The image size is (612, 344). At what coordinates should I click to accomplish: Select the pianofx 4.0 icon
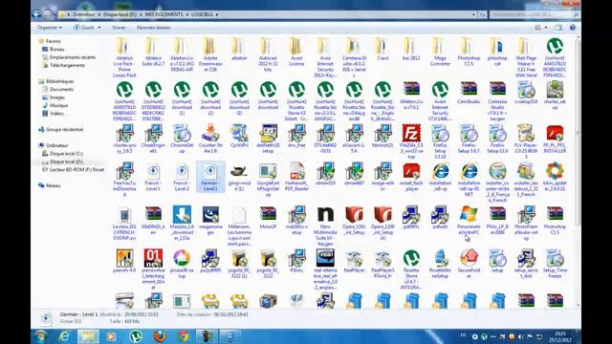[124, 258]
